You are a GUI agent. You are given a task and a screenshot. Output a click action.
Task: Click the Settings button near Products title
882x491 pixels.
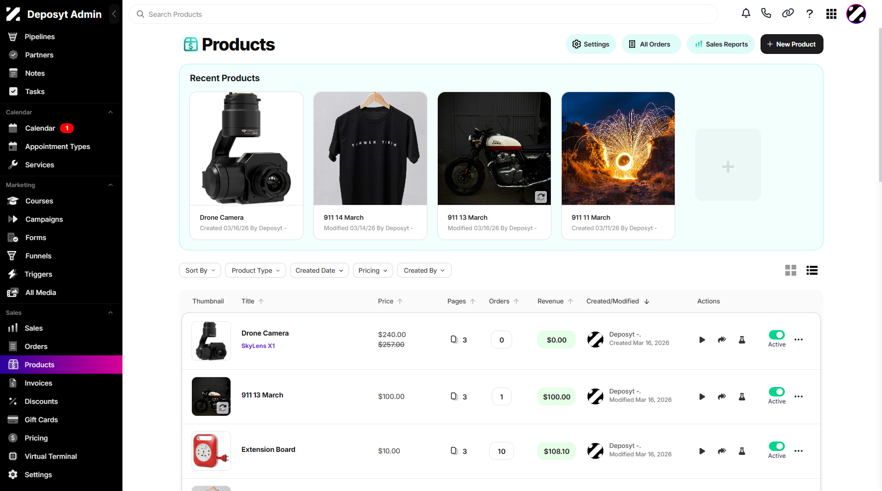point(590,44)
